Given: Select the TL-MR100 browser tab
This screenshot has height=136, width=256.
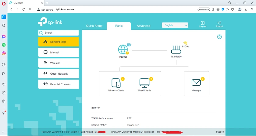Looking at the screenshot, I should (26, 3).
